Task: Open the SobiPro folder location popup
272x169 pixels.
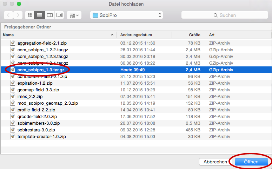Action: [x=126, y=15]
